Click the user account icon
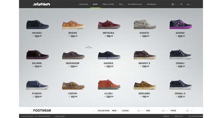The width and height of the screenshot is (222, 118). [x=181, y=4]
